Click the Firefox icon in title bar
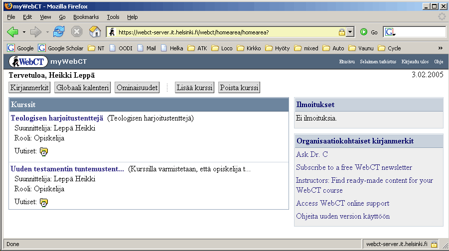Viewport: 449px width, 251px height. [x=8, y=5]
